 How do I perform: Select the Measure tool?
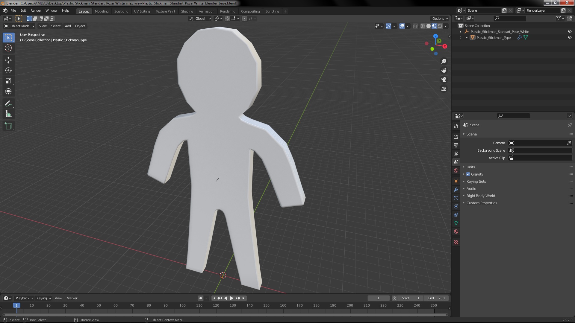coord(8,114)
